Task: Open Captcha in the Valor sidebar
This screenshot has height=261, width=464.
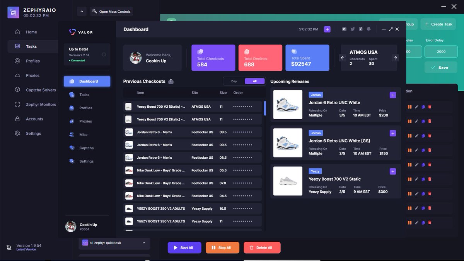Action: (81, 148)
